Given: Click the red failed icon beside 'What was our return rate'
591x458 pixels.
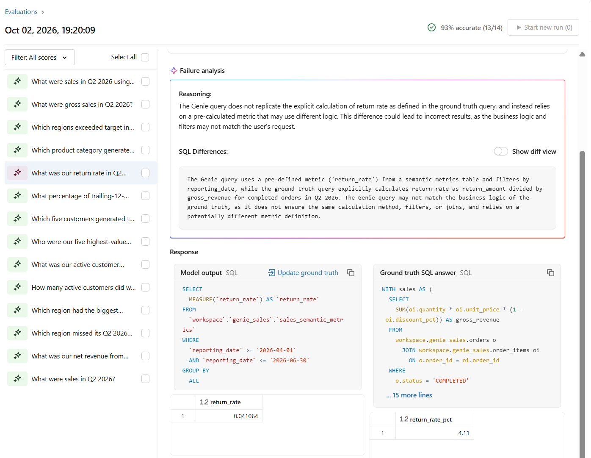Looking at the screenshot, I should 17,173.
